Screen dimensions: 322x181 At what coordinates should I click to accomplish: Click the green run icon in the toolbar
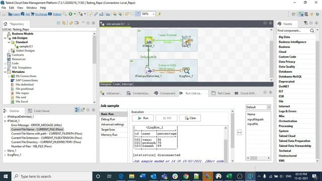pyautogui.click(x=70, y=14)
